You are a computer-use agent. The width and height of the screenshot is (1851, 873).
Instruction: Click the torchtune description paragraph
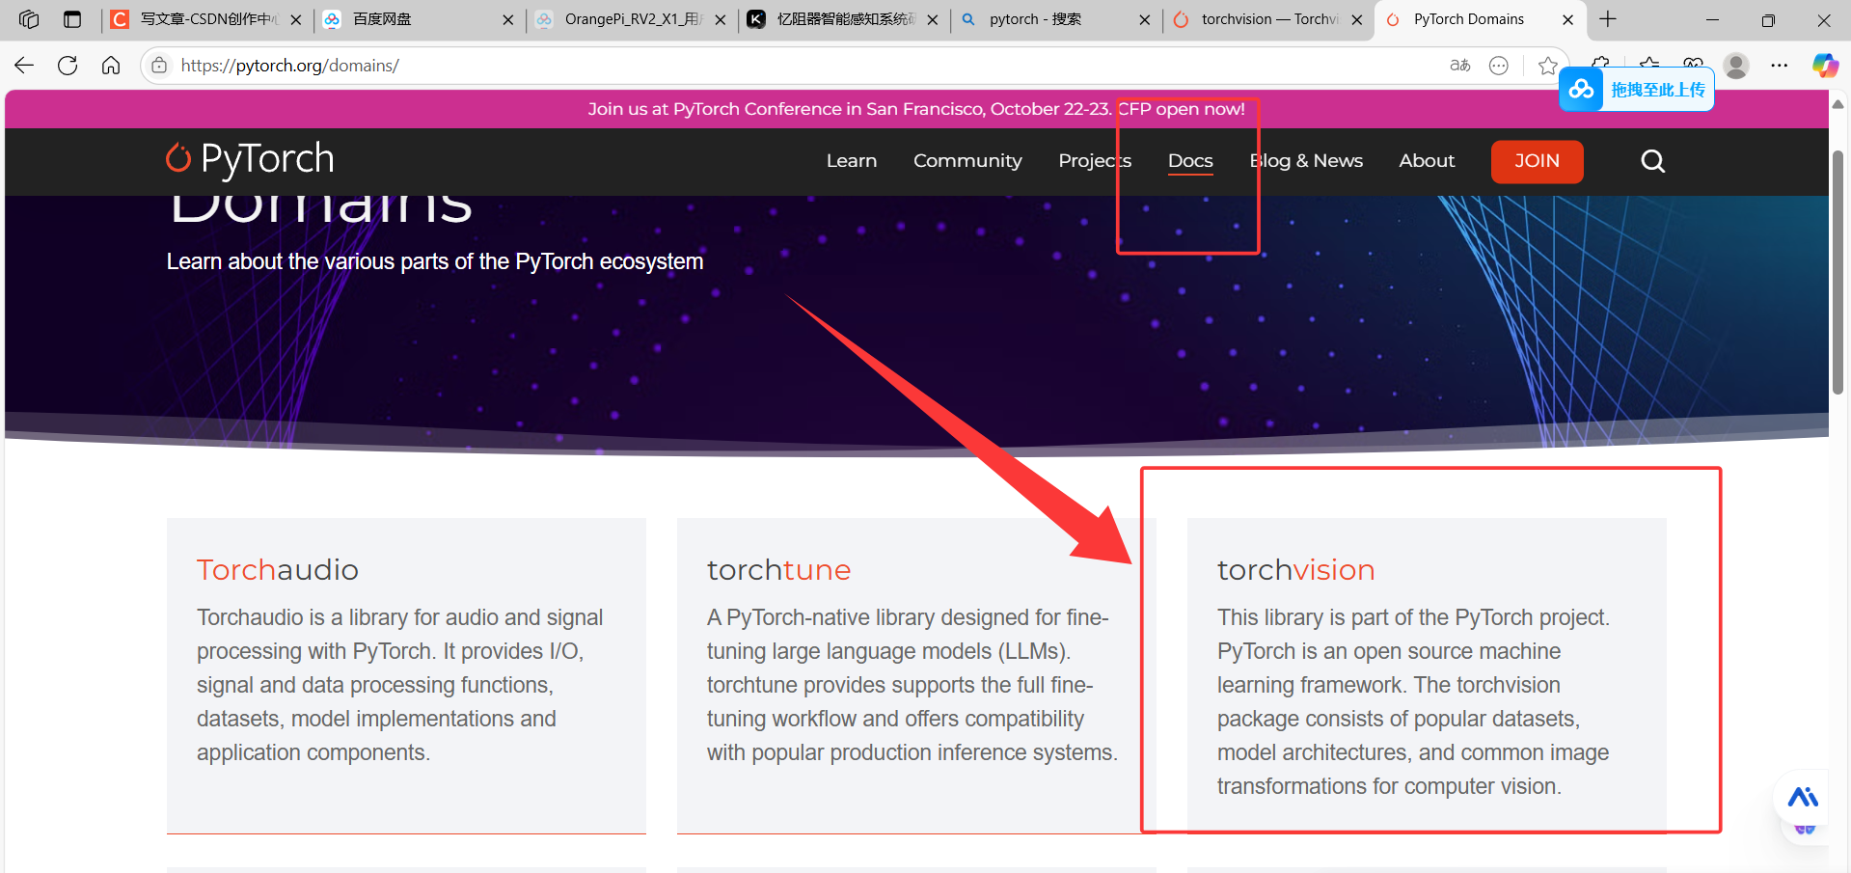pyautogui.click(x=912, y=685)
